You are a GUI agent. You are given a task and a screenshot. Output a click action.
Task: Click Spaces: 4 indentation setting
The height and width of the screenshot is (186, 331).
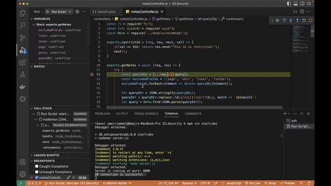189,183
